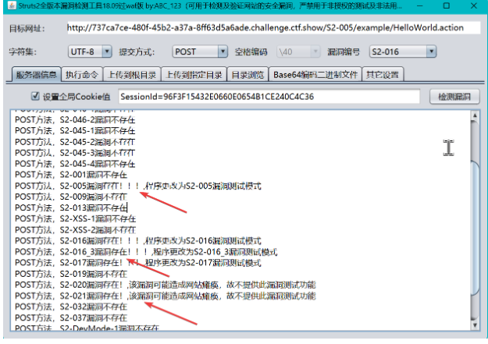Screen dimensions: 488x344
Task: Click the S2-032漏洞不存在 result line
Action: point(71,307)
